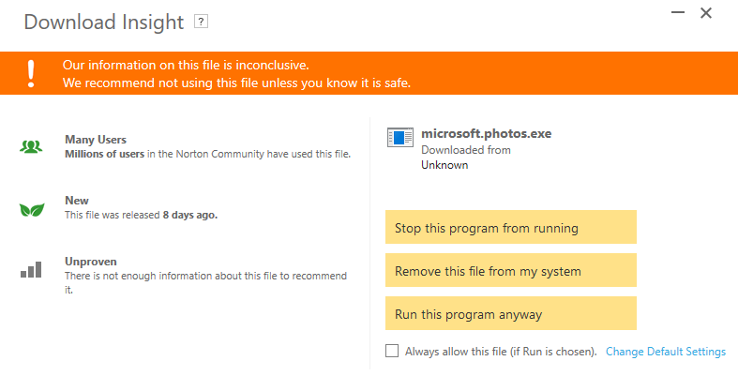Image resolution: width=738 pixels, height=376 pixels.
Task: Click the 'not enough information about this file' description
Action: tap(205, 282)
